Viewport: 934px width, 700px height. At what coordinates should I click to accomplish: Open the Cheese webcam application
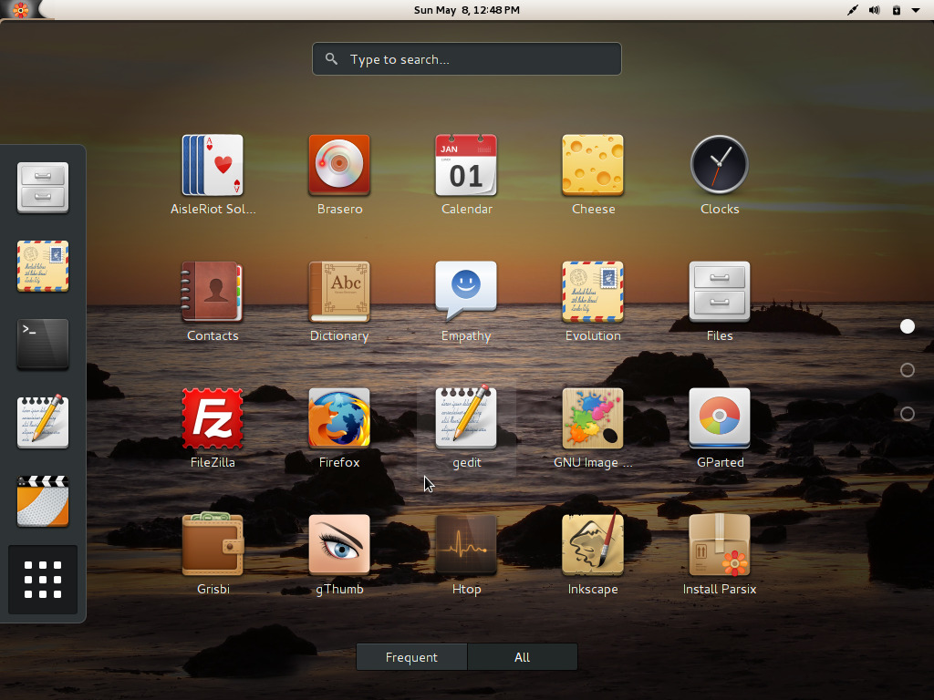[x=593, y=166]
